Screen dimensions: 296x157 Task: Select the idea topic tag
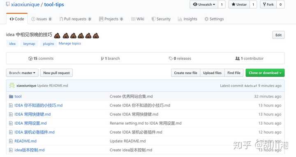tap(12, 44)
